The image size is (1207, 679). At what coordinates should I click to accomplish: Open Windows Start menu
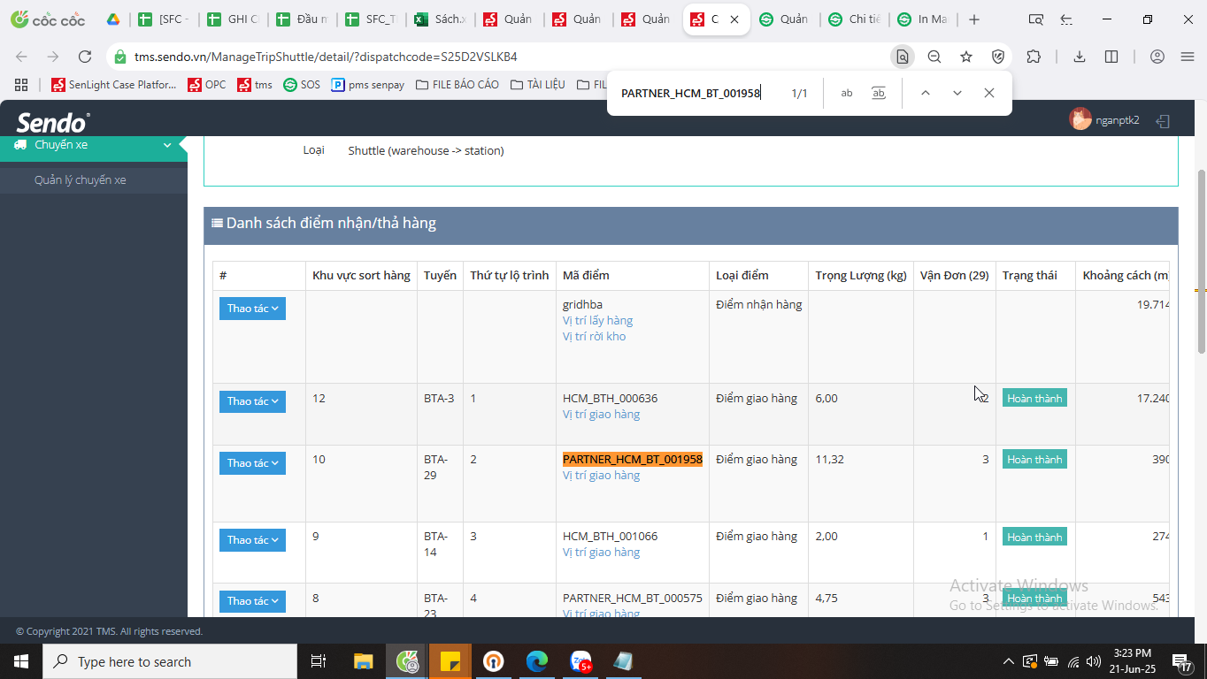pos(21,661)
